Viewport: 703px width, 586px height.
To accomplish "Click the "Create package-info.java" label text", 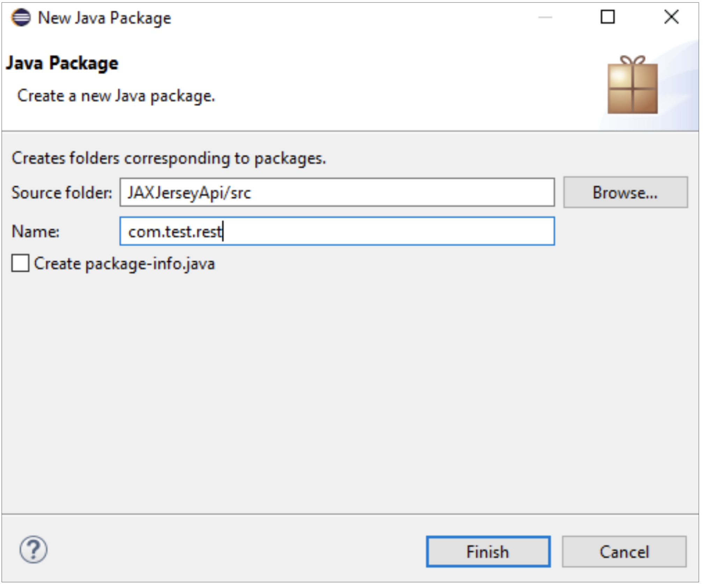I will [124, 264].
